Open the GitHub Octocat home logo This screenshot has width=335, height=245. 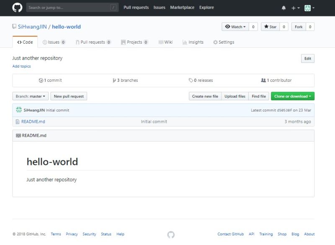17,8
